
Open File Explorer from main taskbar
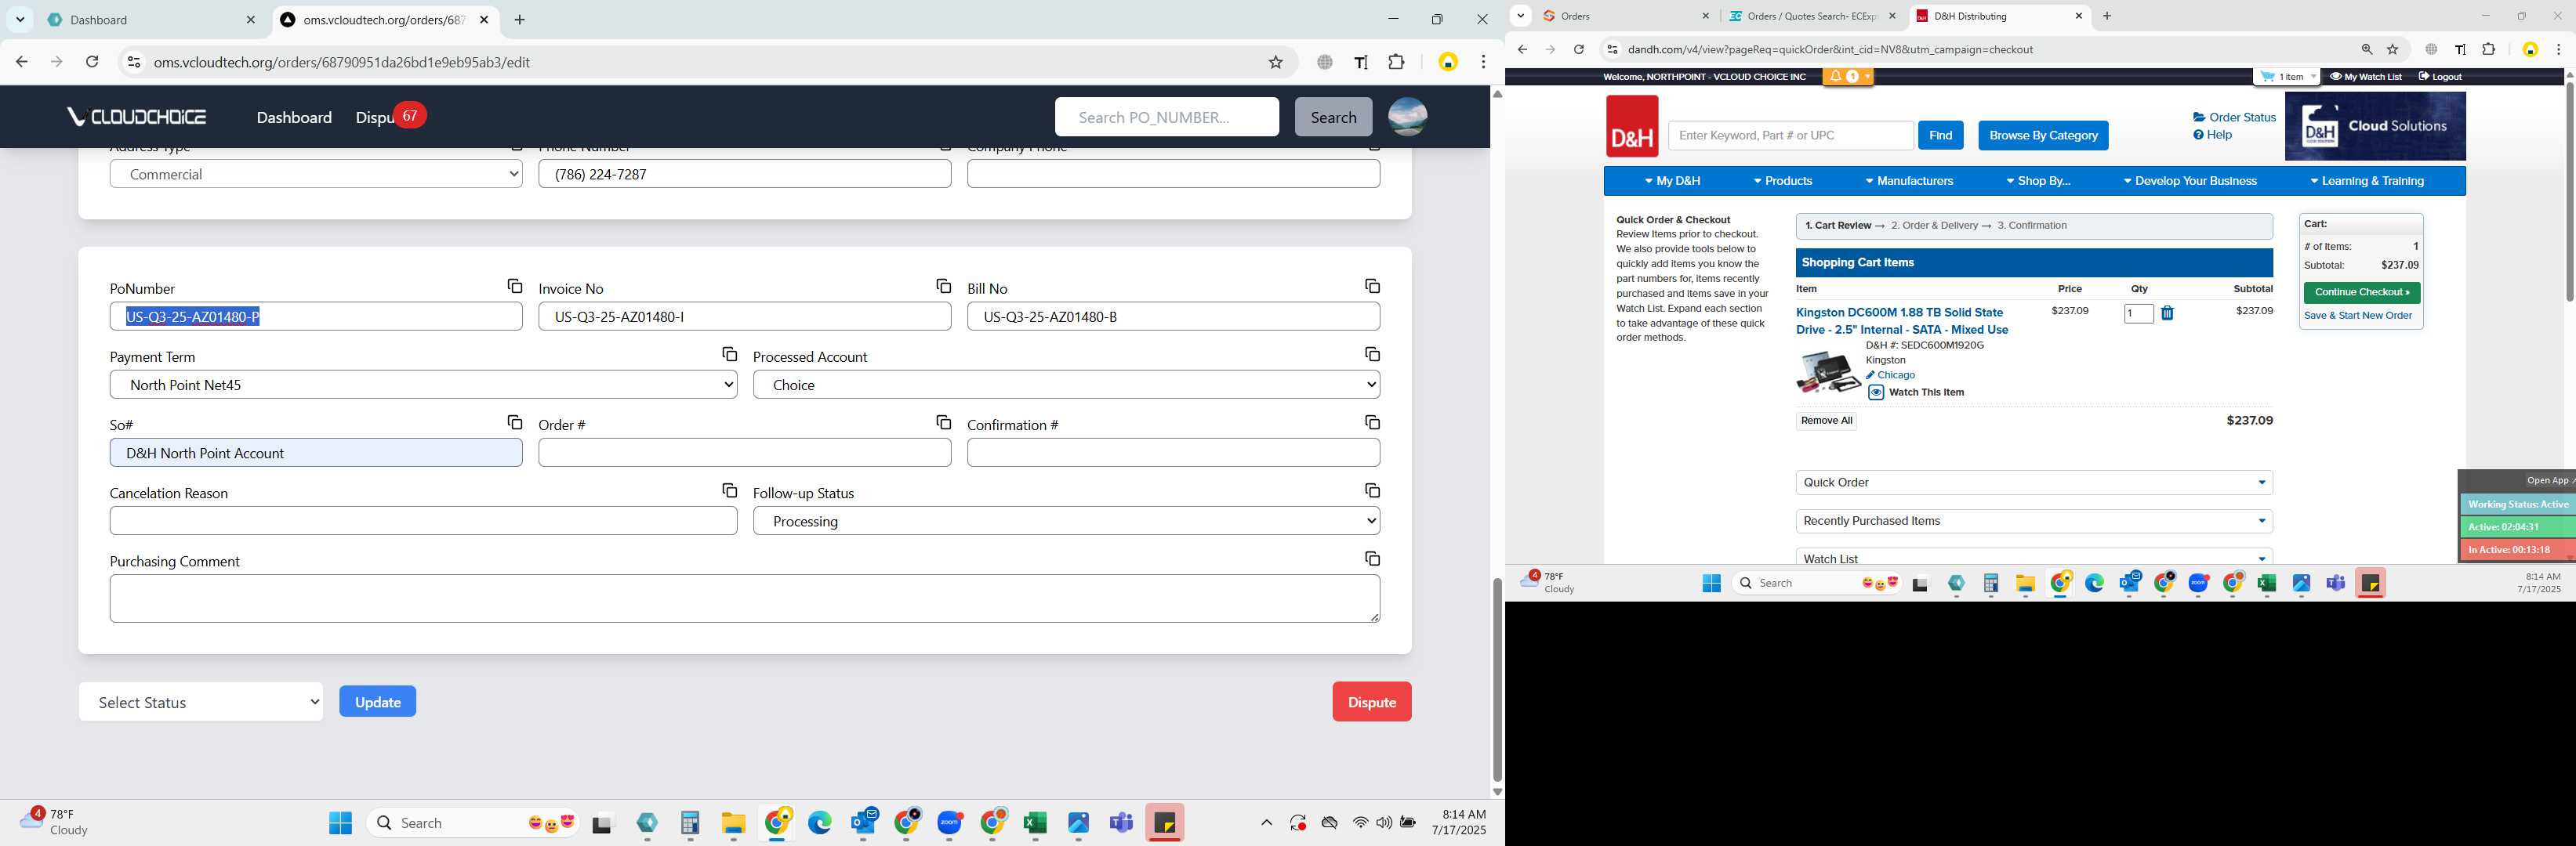pyautogui.click(x=733, y=823)
